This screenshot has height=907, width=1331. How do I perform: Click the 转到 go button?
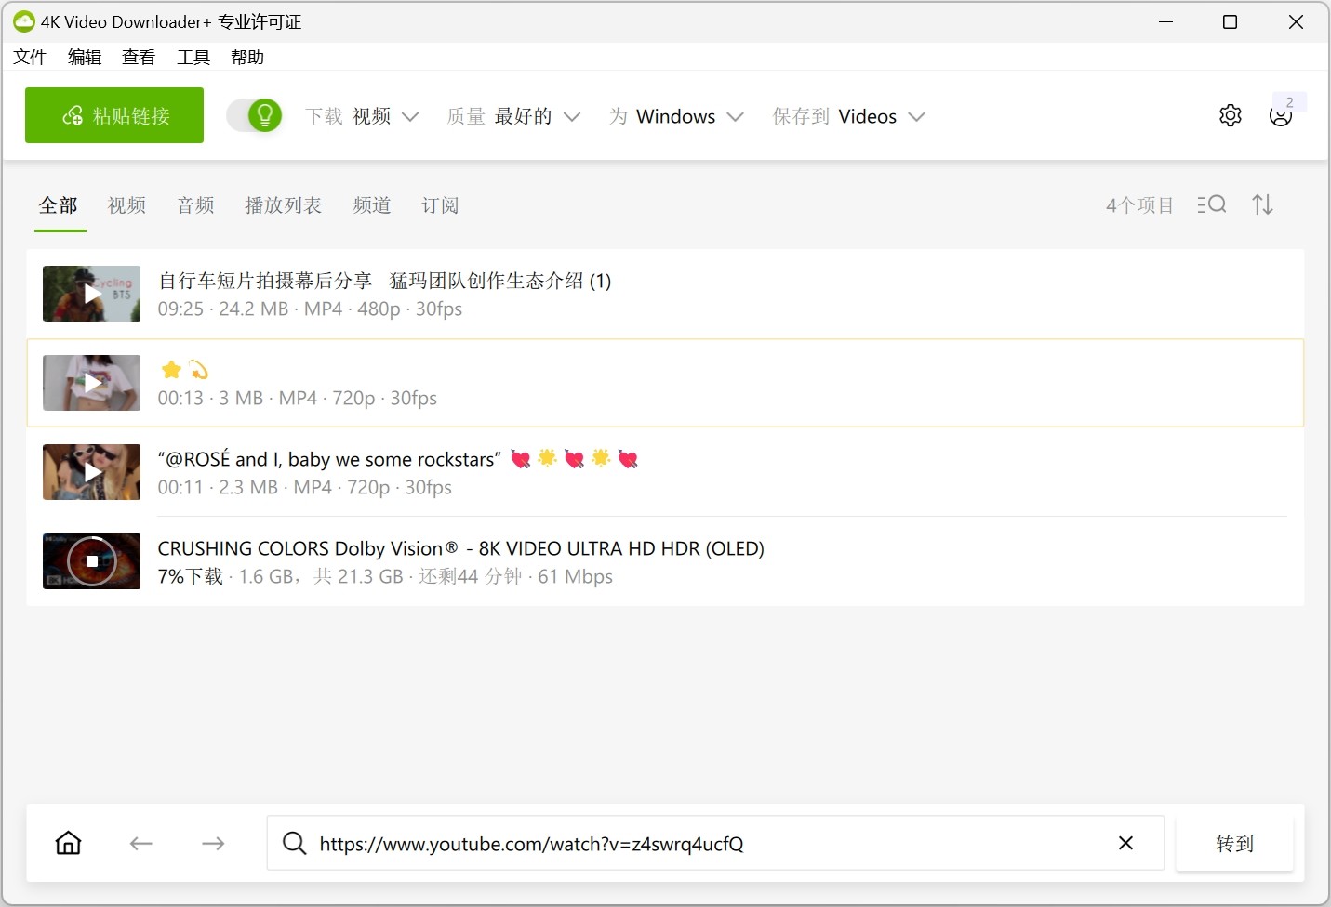(1234, 843)
